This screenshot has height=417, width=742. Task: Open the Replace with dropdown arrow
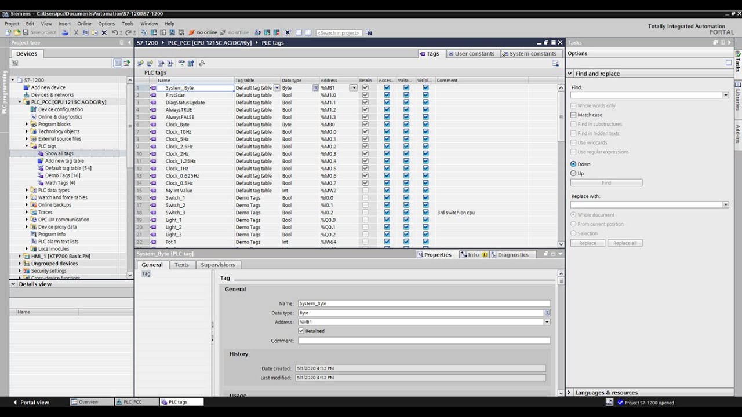pos(725,204)
